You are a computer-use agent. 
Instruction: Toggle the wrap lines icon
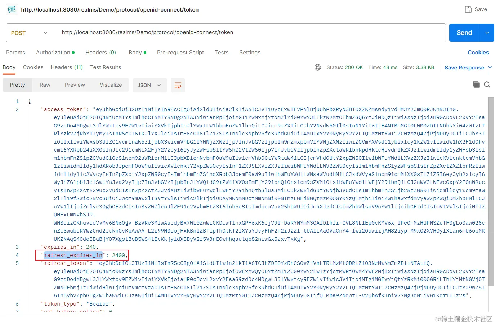pos(178,85)
